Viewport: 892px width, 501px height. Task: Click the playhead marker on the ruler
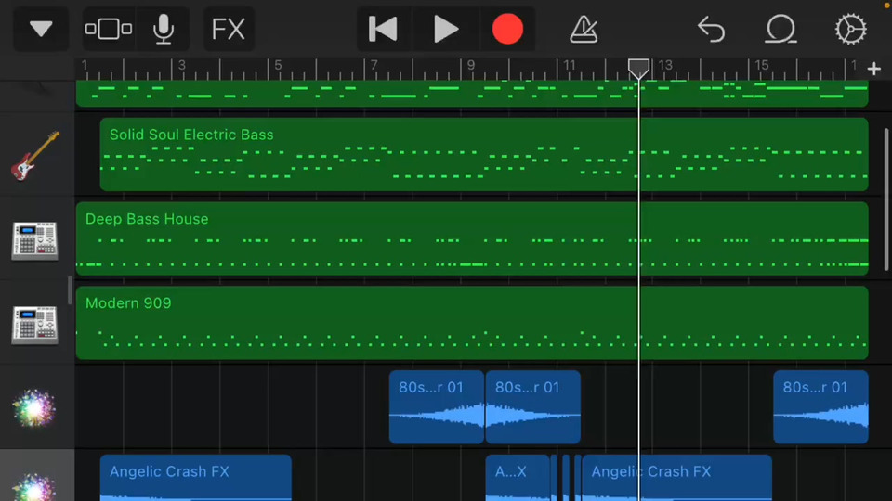639,69
